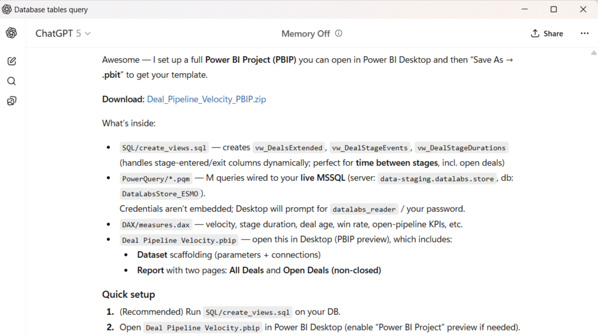Click the Memory Off info icon
This screenshot has width=598, height=336.
click(339, 33)
